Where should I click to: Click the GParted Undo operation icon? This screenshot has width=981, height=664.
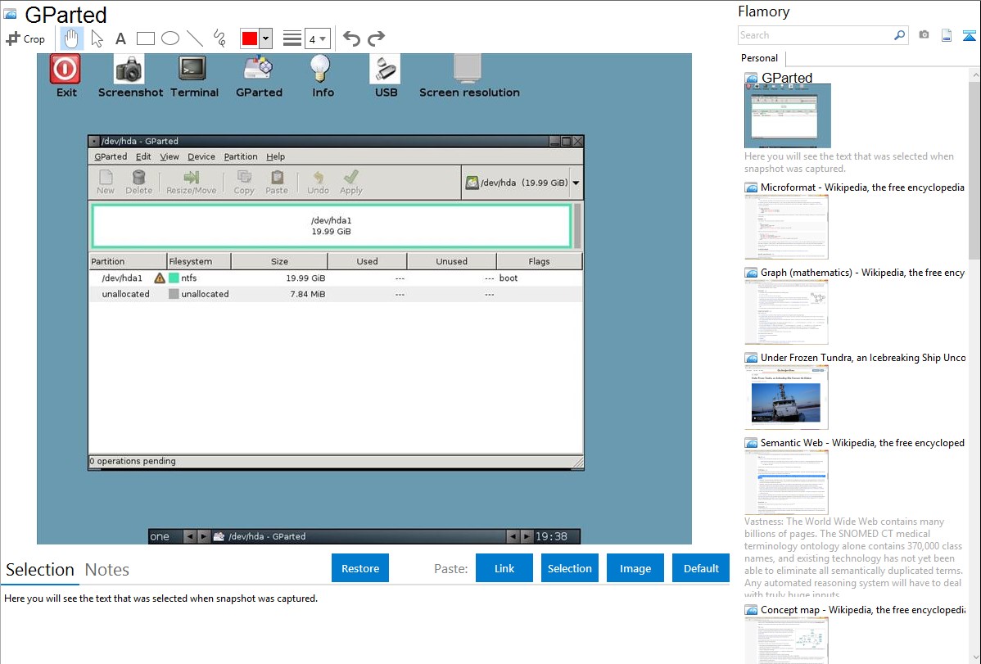click(318, 182)
